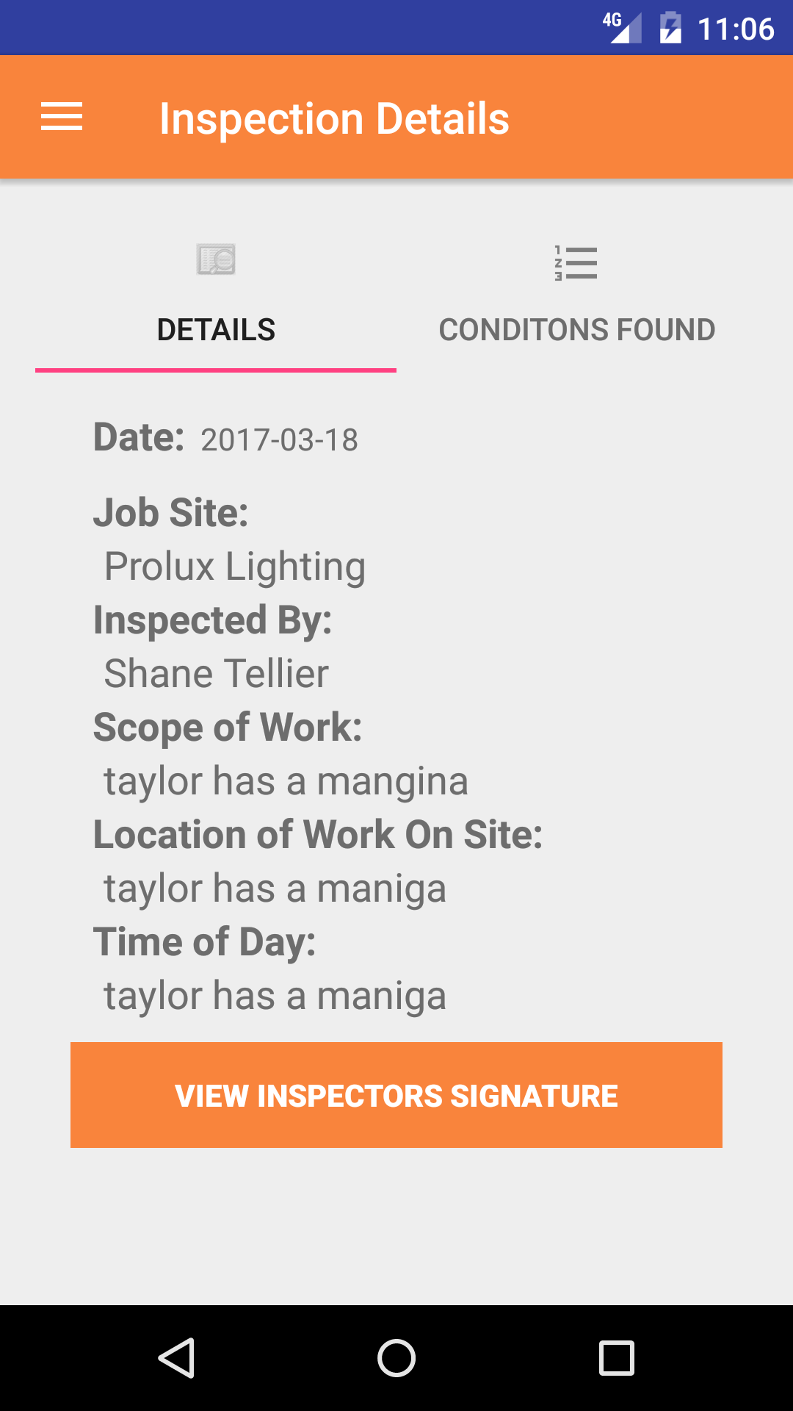This screenshot has width=793, height=1411.
Task: Open the recent apps square button
Action: (x=616, y=1357)
